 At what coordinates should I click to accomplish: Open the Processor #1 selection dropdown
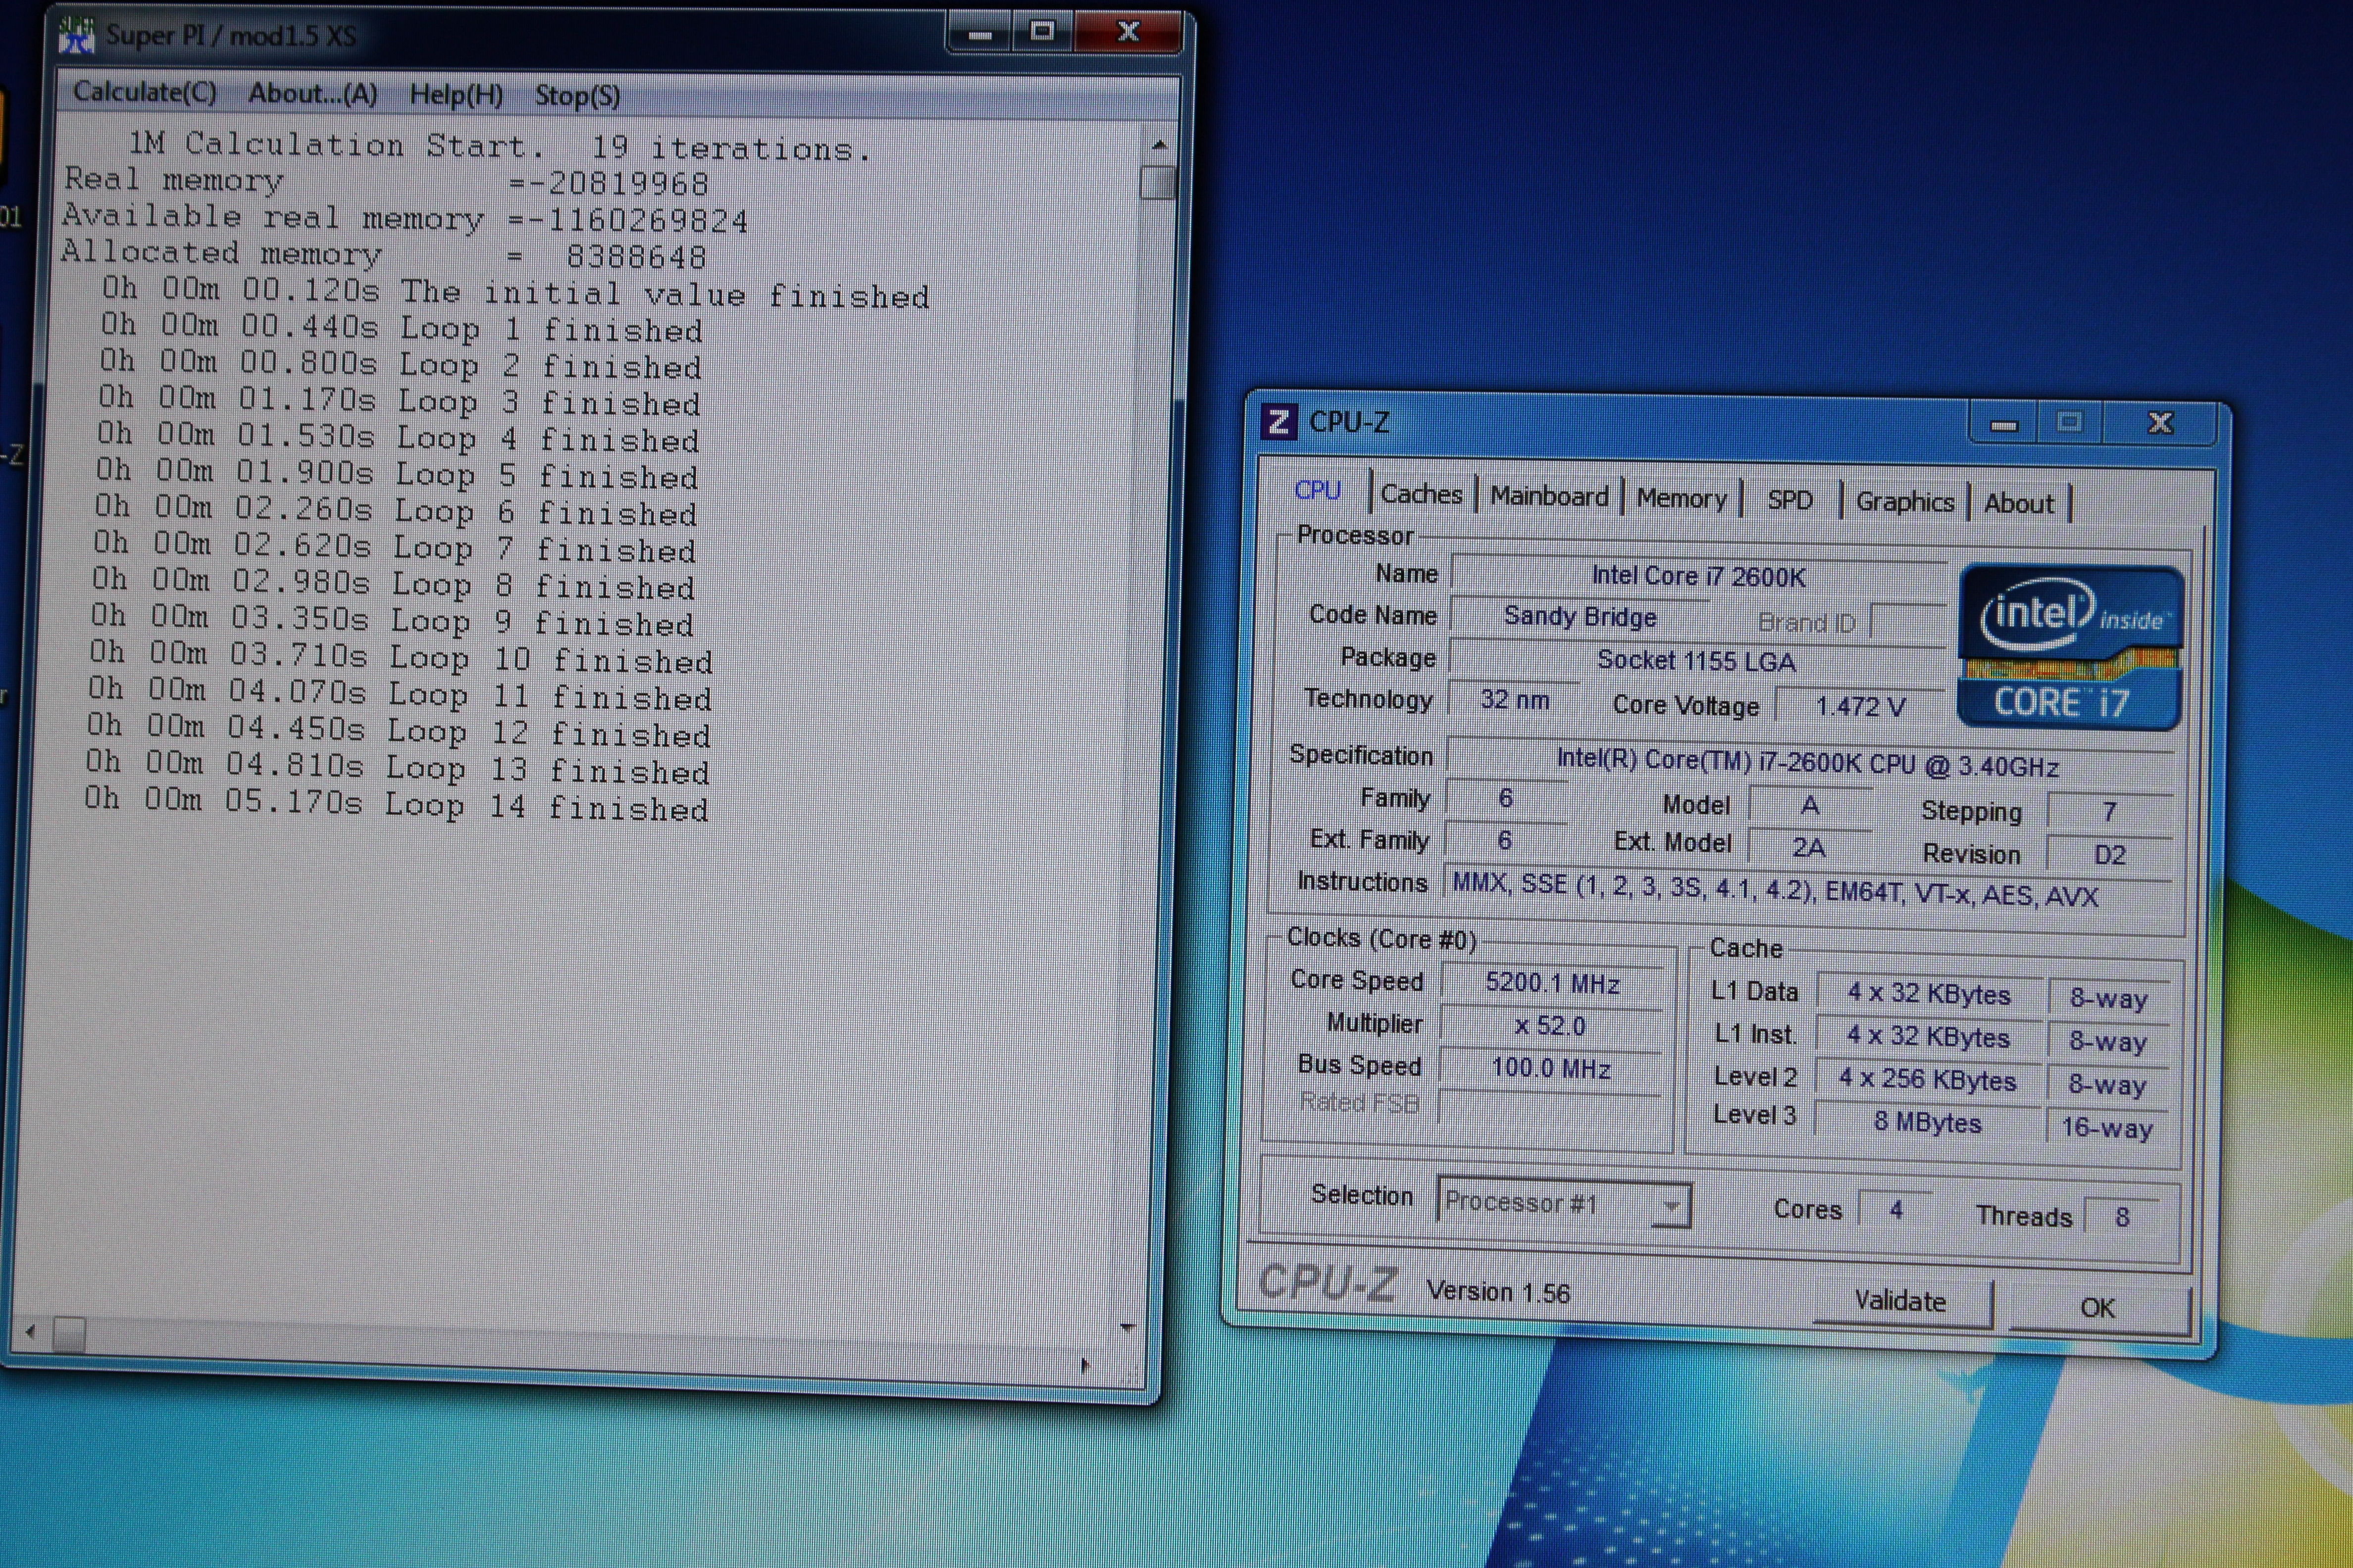(1564, 1202)
